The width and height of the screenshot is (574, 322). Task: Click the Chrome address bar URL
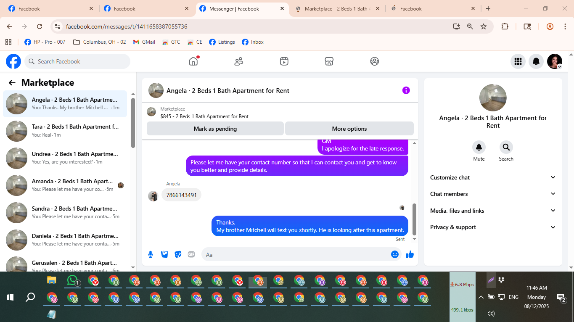pos(127,26)
